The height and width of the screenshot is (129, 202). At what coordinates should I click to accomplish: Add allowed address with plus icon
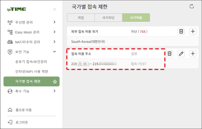click(193, 54)
